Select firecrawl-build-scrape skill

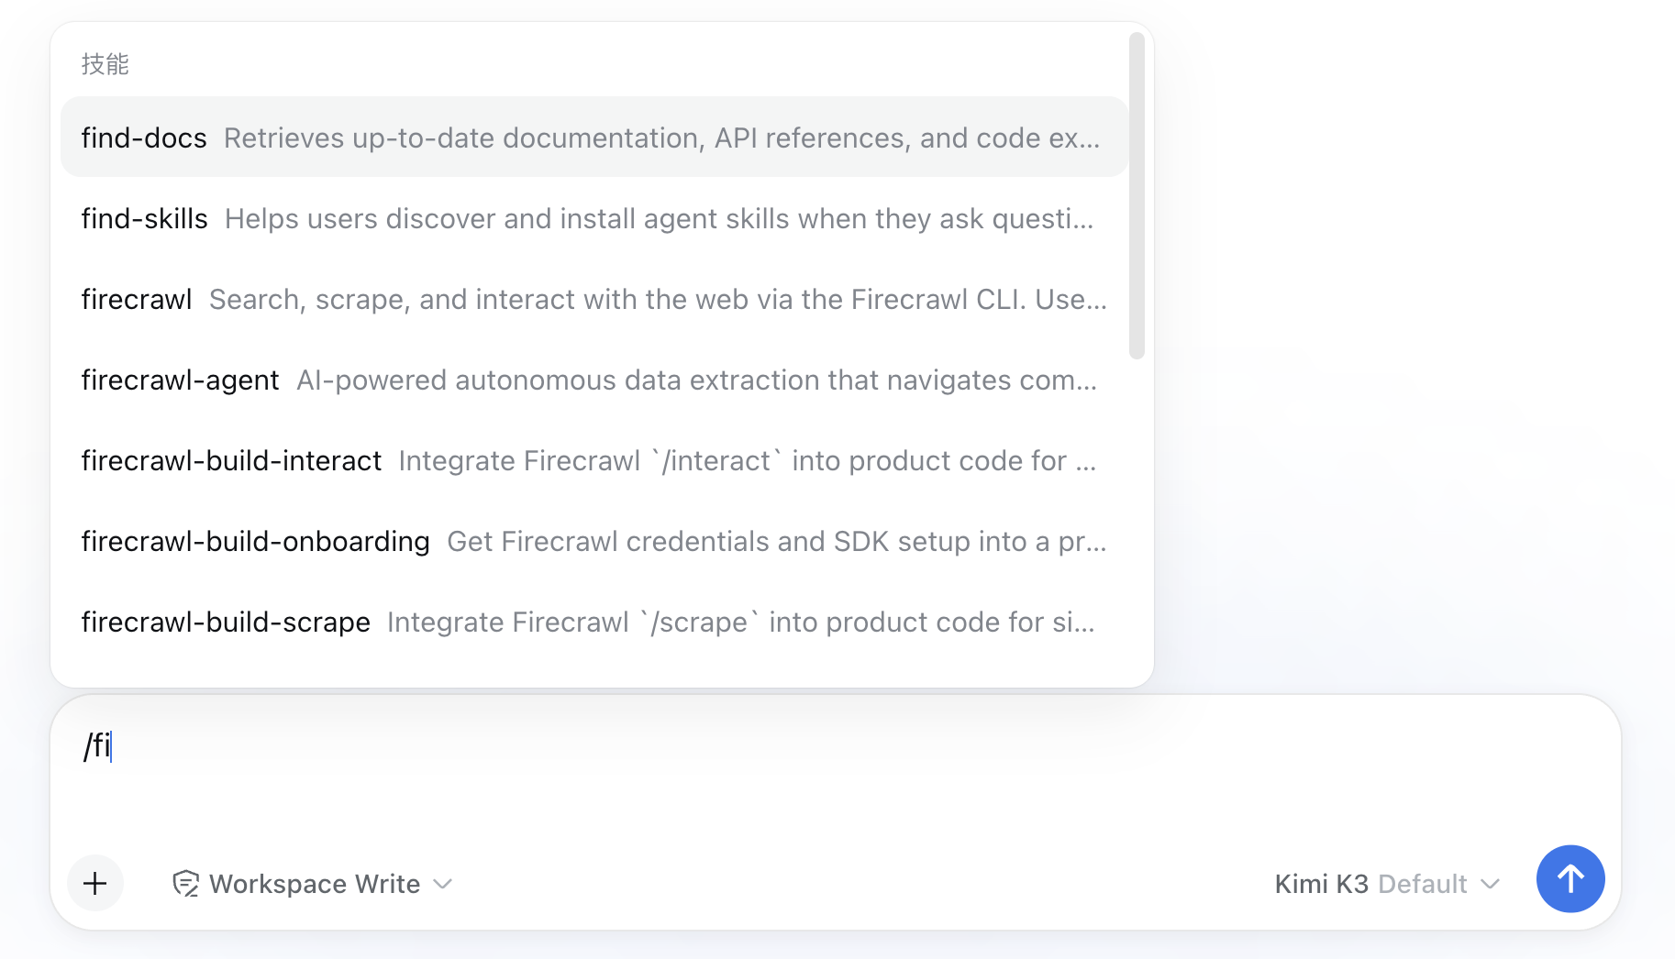pos(594,622)
